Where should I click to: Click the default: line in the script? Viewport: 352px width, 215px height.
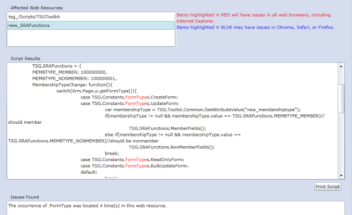click(89, 172)
